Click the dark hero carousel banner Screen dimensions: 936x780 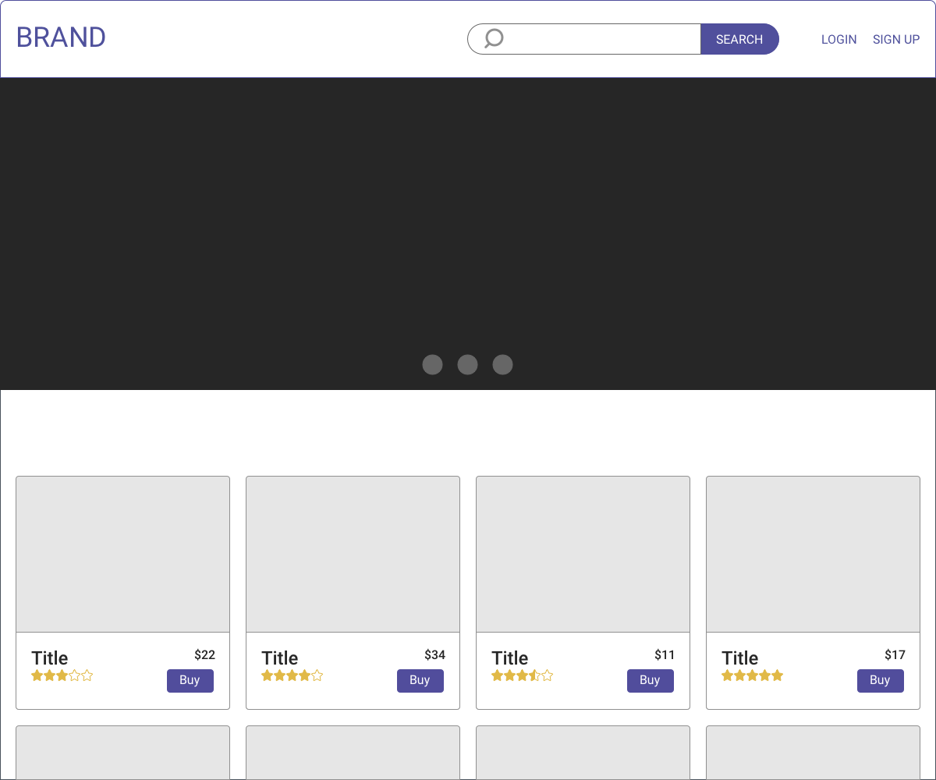tap(468, 234)
